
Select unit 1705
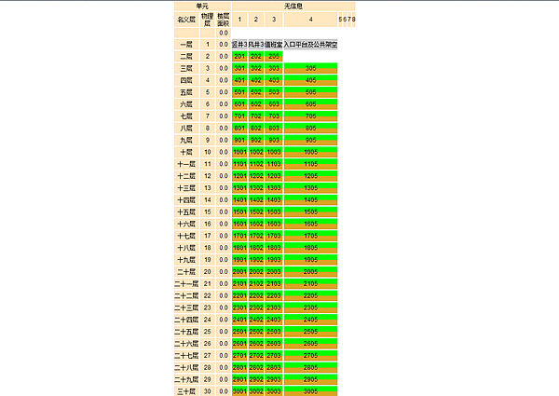tap(310, 236)
